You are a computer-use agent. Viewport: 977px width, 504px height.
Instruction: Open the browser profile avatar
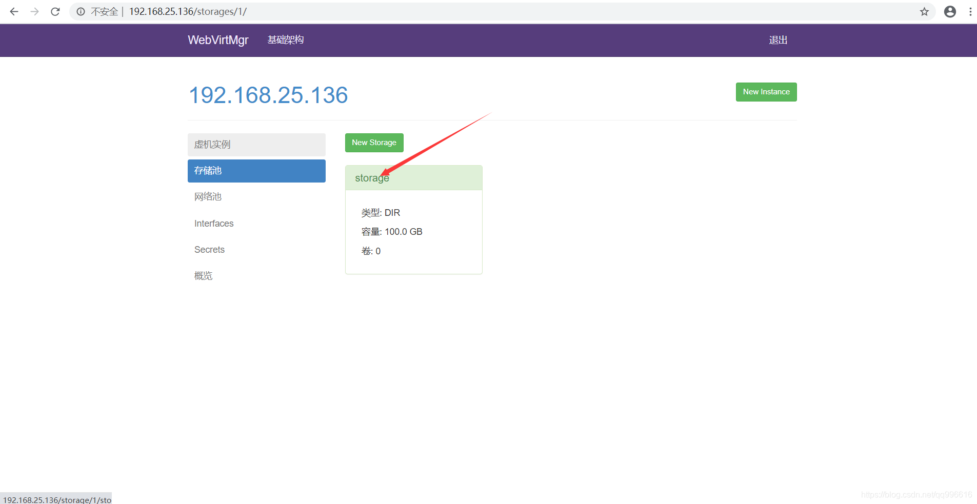coord(950,11)
